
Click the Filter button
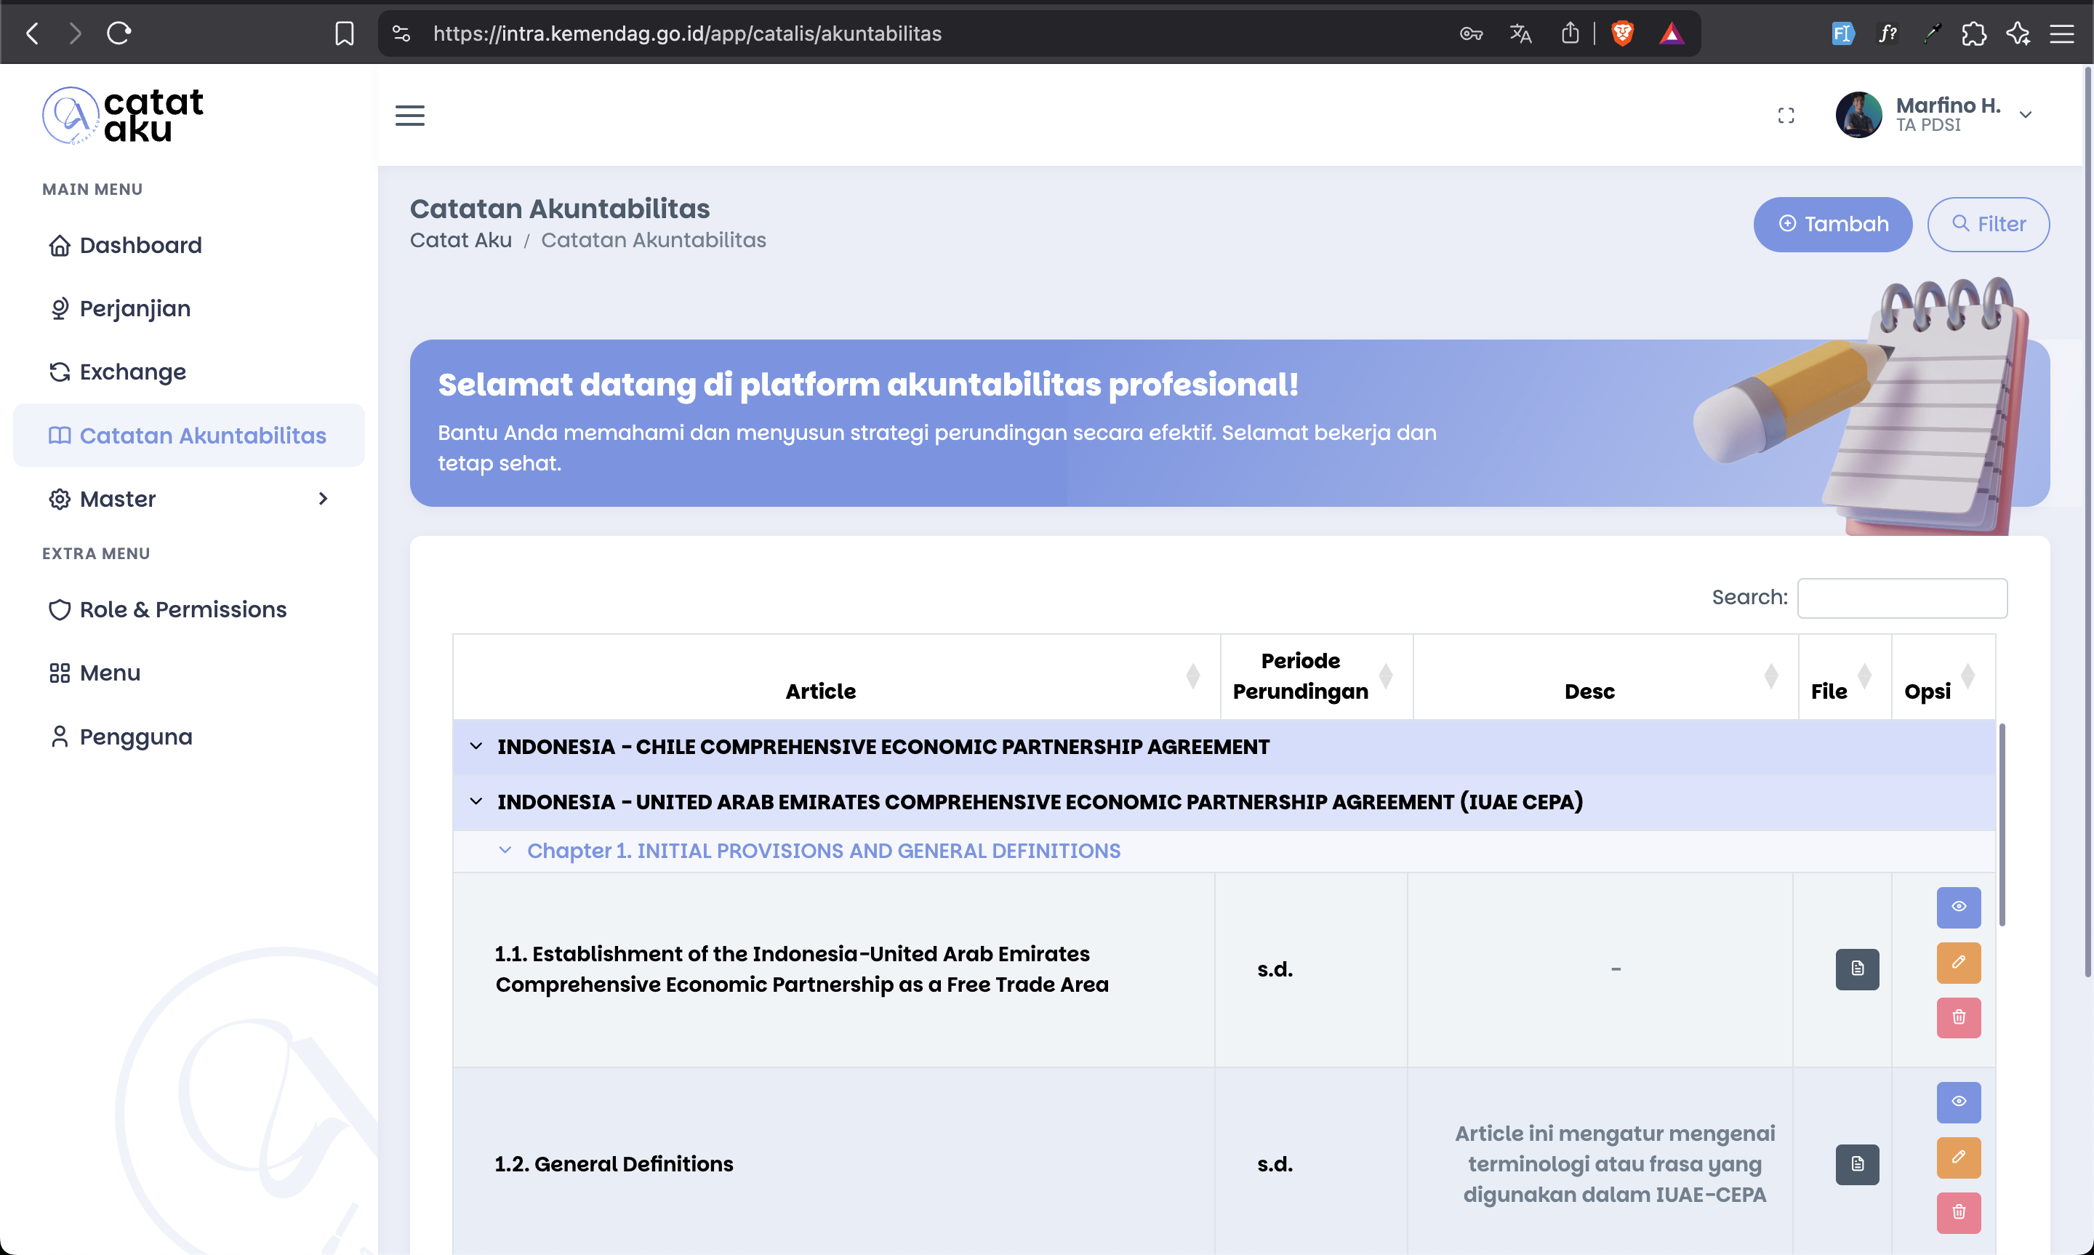pyautogui.click(x=1988, y=224)
